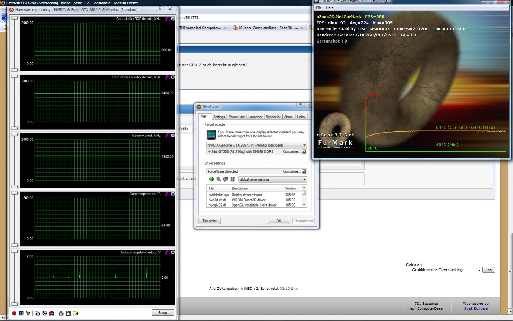
Task: Open the File menu in FurMark
Action: [x=319, y=8]
